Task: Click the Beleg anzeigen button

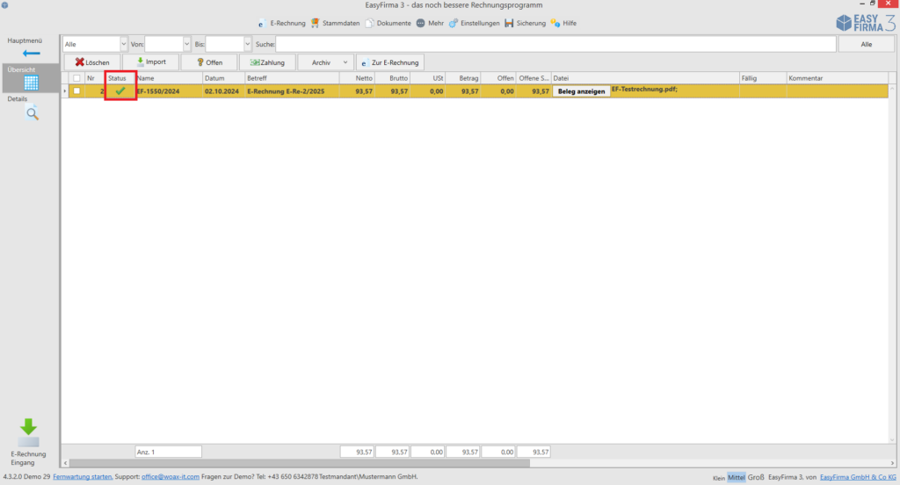Action: [581, 91]
